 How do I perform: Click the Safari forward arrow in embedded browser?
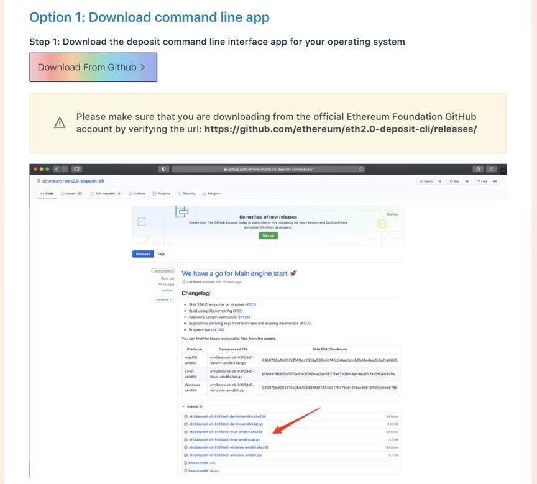65,169
